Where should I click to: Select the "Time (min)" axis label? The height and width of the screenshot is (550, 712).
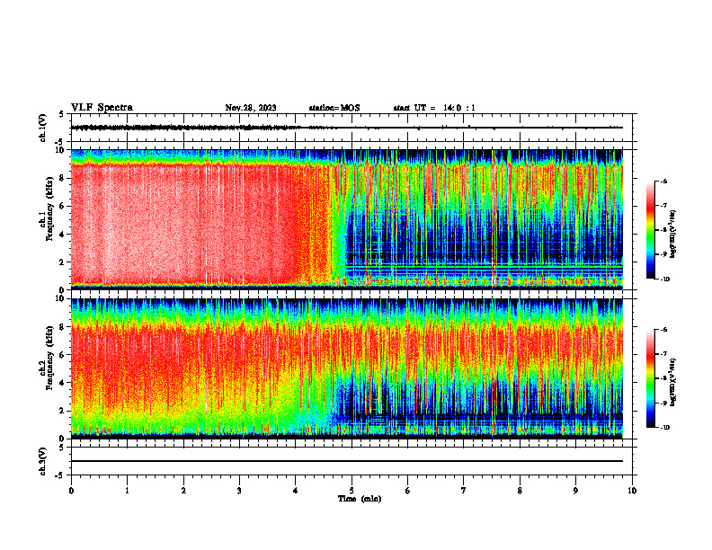pyautogui.click(x=360, y=499)
